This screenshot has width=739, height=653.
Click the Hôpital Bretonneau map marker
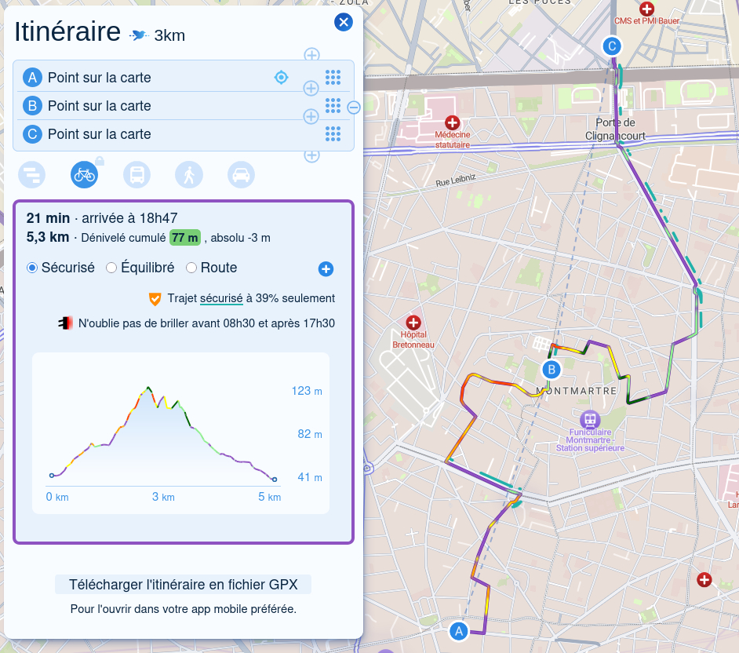tap(413, 323)
